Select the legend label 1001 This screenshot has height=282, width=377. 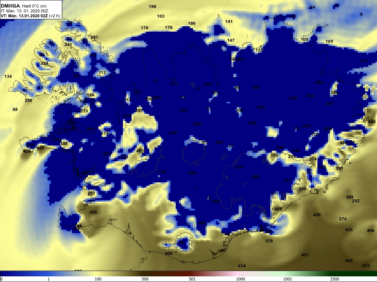[x=288, y=279]
